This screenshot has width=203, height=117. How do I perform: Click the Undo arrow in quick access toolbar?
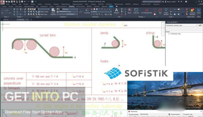25,2
